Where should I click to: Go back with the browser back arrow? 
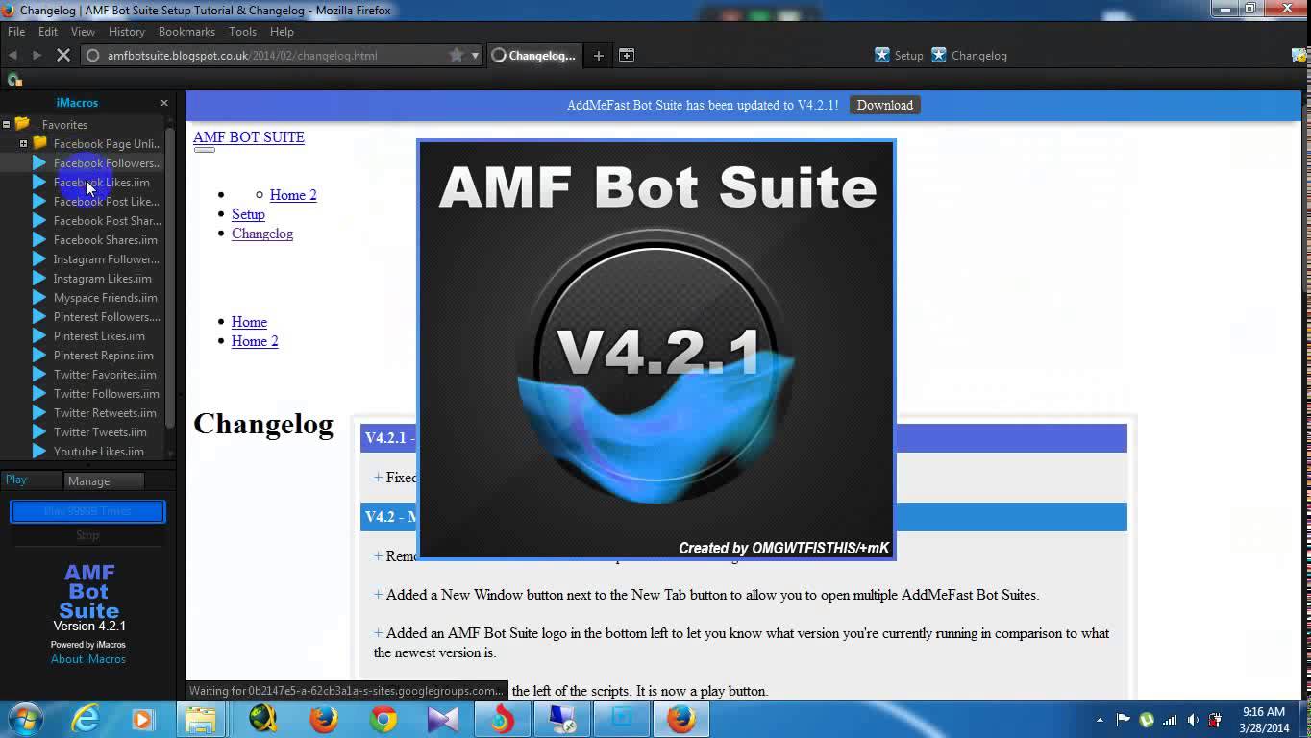(x=12, y=56)
